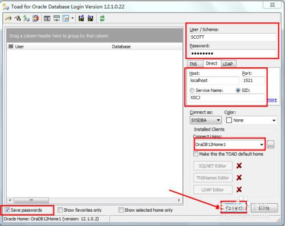Click the ellipsis button next to OraDB12Home1
The width and height of the screenshot is (285, 226).
(x=270, y=145)
